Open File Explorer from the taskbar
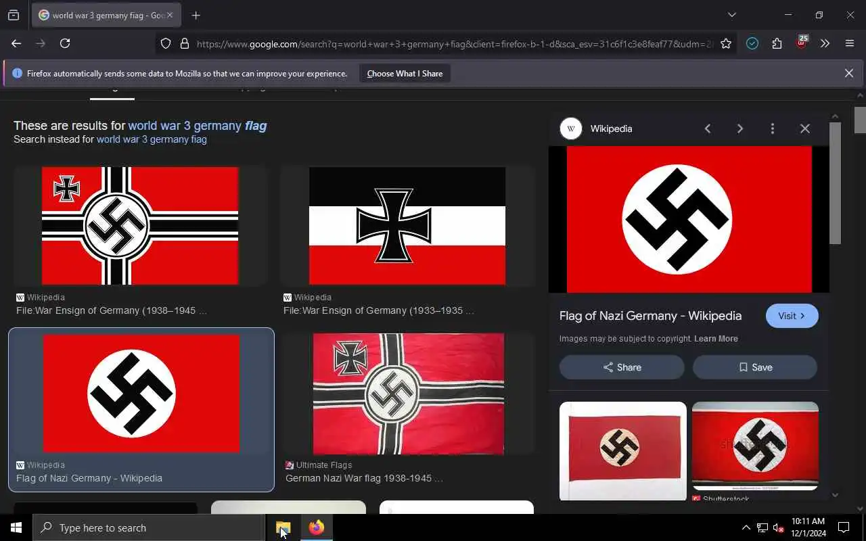Image resolution: width=866 pixels, height=541 pixels. tap(283, 527)
